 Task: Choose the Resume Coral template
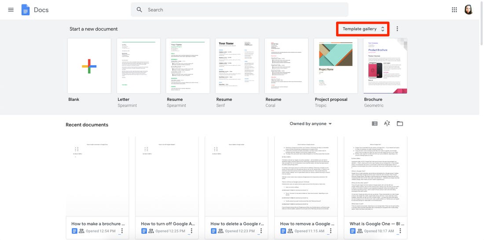click(x=286, y=66)
